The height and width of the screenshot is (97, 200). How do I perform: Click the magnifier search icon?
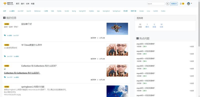(167, 4)
